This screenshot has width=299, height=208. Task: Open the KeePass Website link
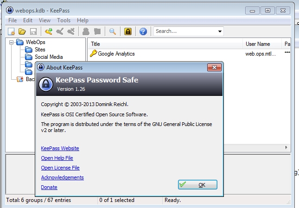(x=60, y=148)
